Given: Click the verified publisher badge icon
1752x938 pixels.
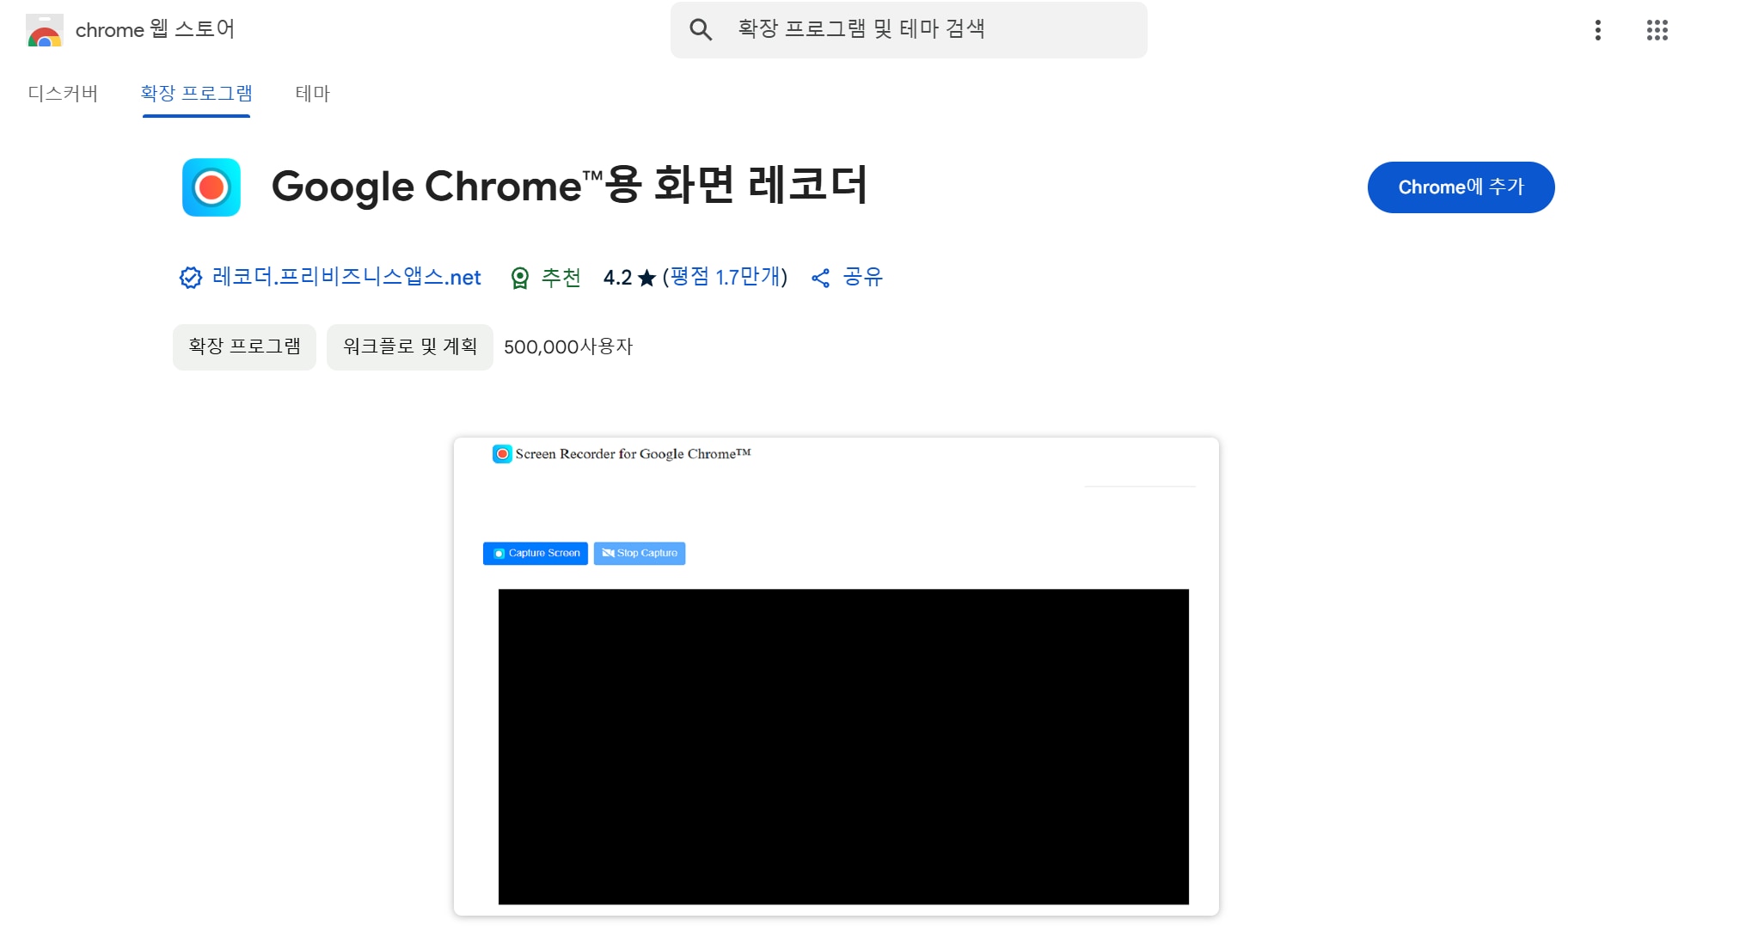Looking at the screenshot, I should coord(190,278).
